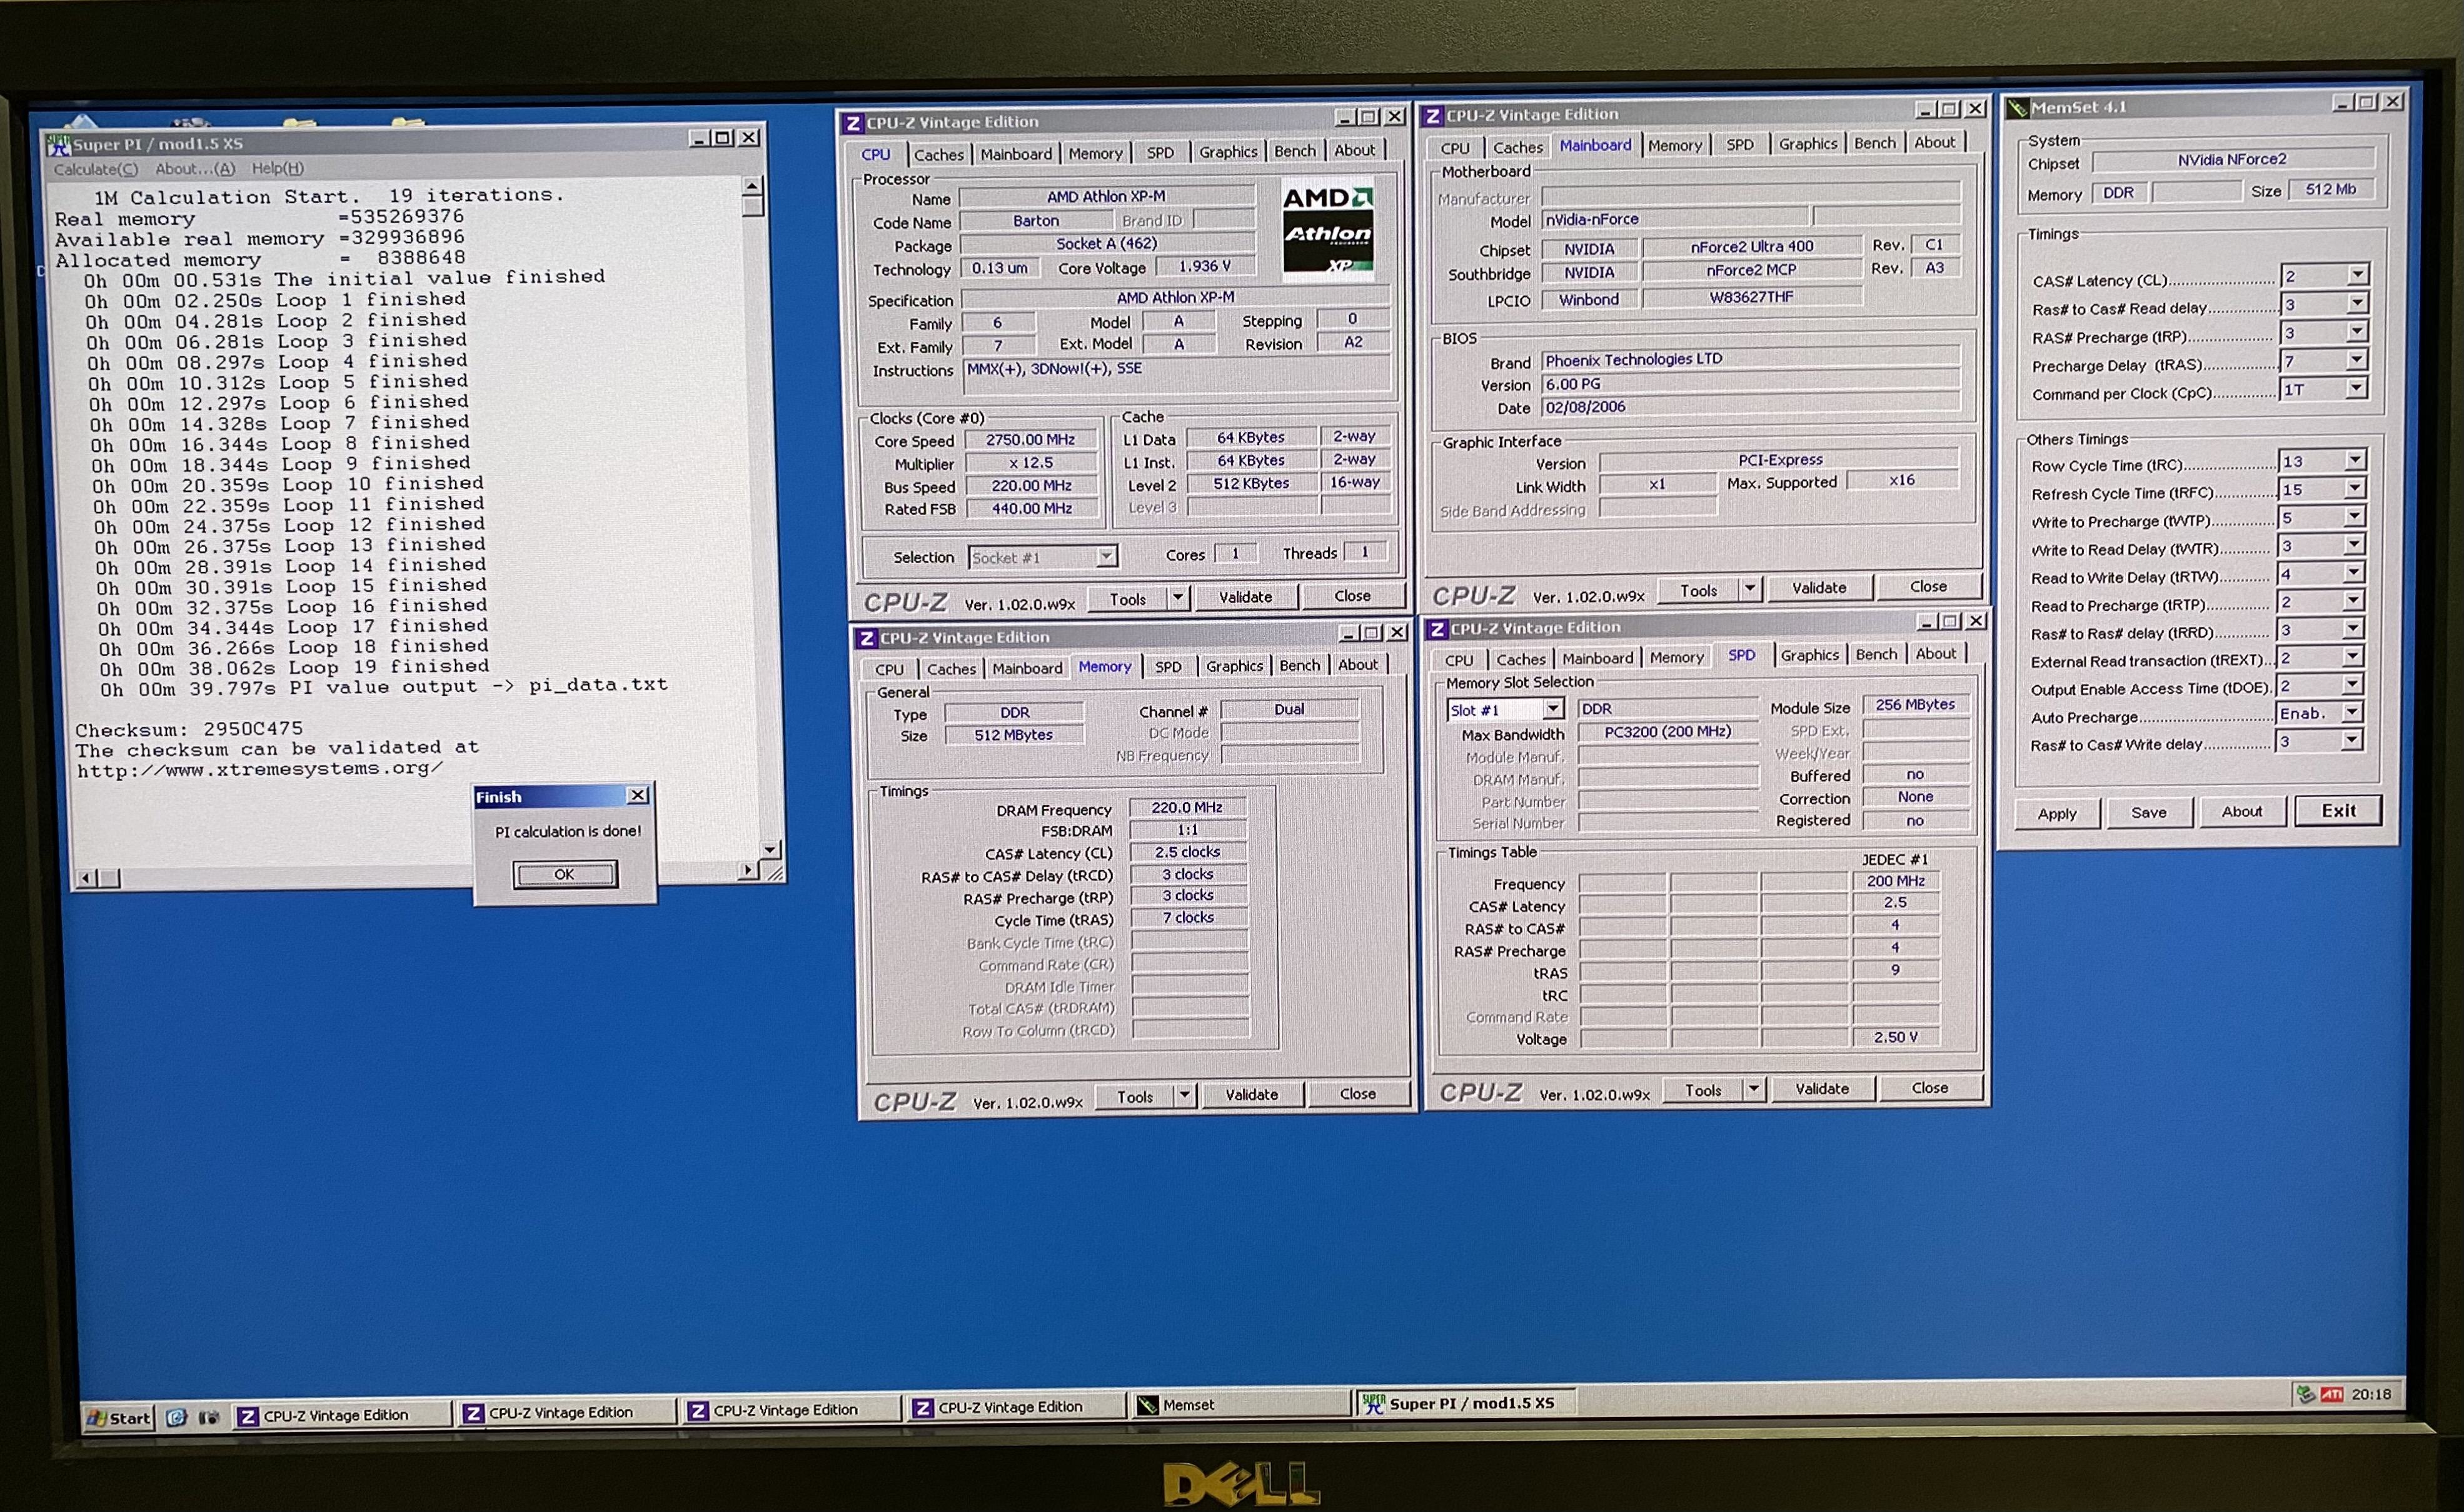Viewport: 2464px width, 1512px height.
Task: Click the ATI tray icon
Action: (2331, 1395)
